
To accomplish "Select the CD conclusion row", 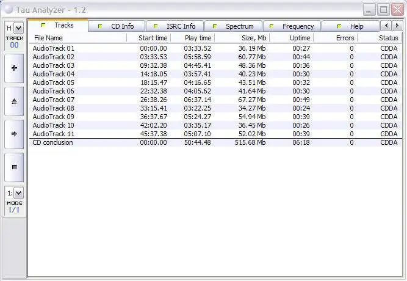I will click(215, 143).
